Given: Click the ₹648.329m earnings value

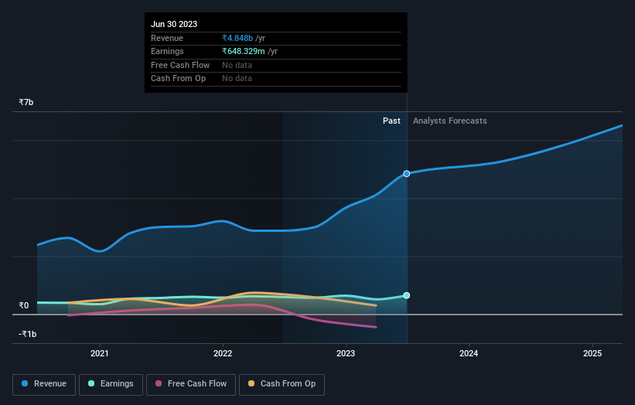Looking at the screenshot, I should coord(244,51).
